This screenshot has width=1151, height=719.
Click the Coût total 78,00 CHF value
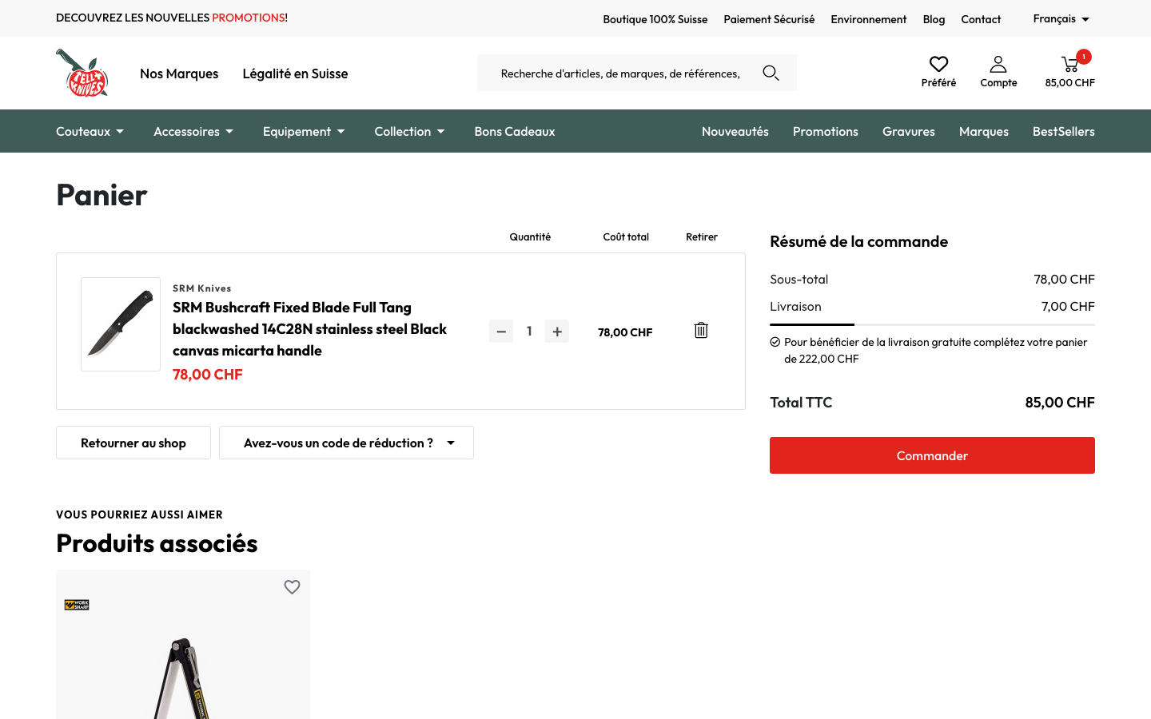(x=625, y=332)
